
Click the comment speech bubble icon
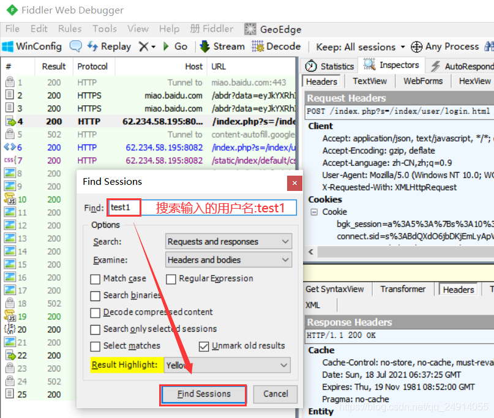[x=76, y=47]
